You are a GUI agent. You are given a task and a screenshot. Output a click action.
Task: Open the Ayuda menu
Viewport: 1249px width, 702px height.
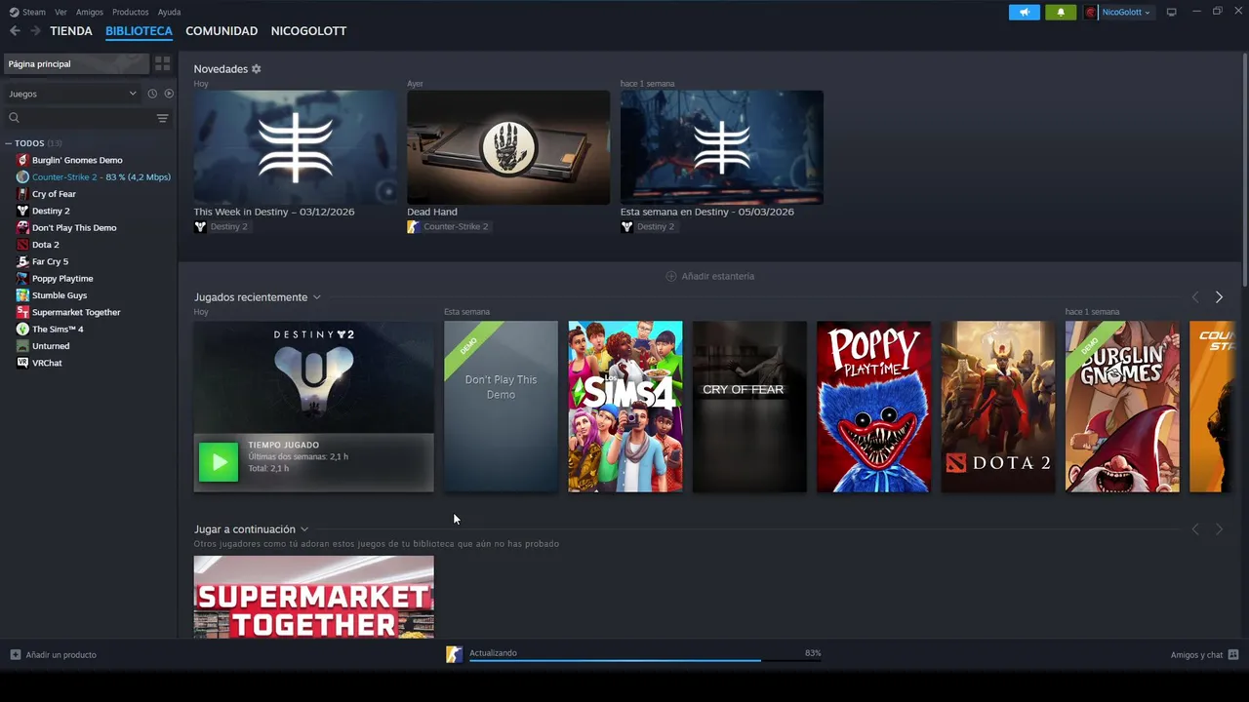pos(169,12)
